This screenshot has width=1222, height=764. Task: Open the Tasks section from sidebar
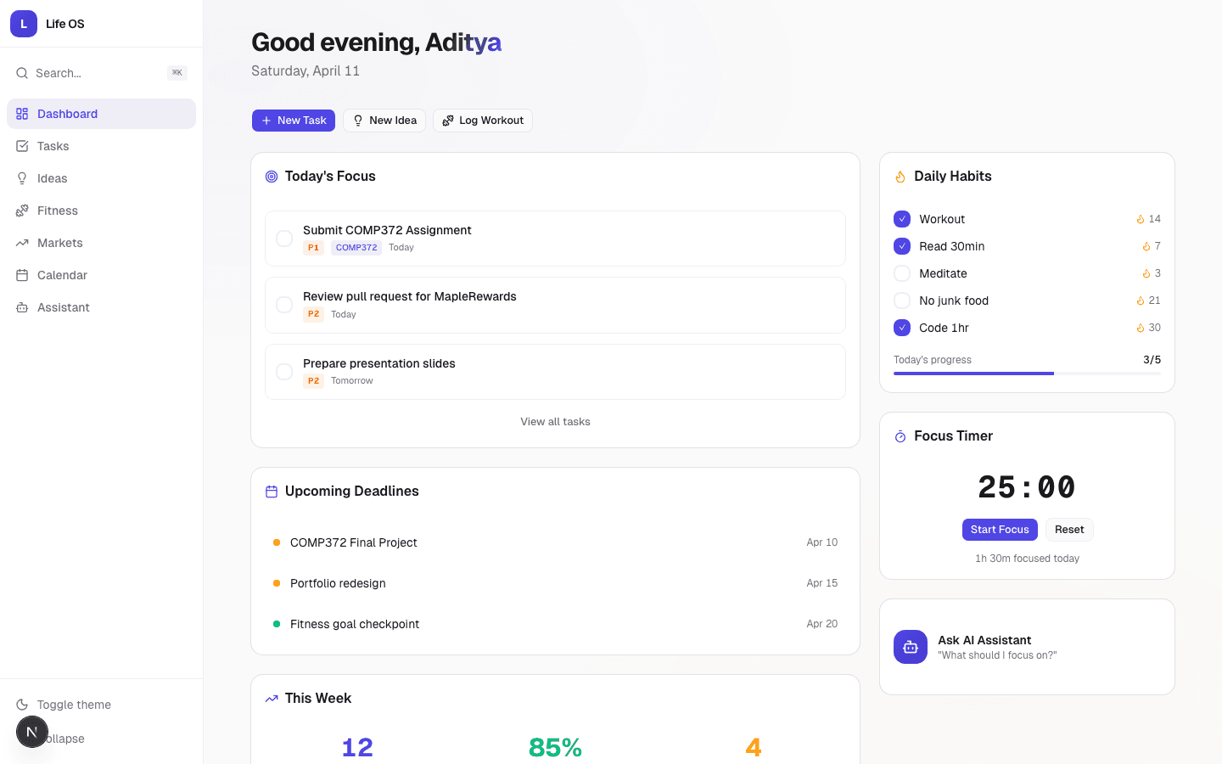coord(53,146)
